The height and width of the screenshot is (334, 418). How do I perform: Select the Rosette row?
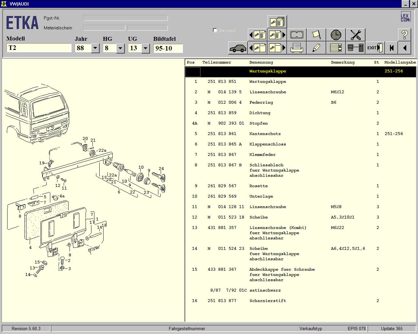click(301, 186)
